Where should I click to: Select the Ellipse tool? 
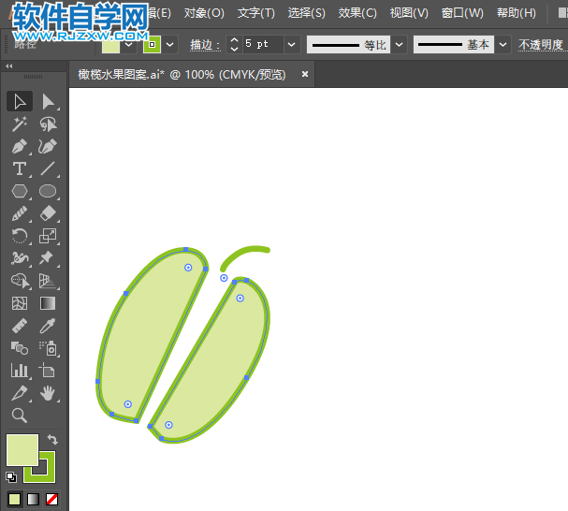point(49,191)
